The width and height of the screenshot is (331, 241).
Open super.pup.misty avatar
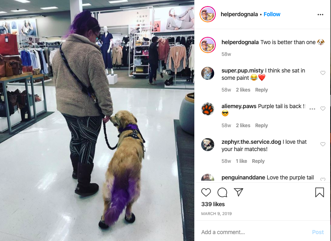coord(208,73)
